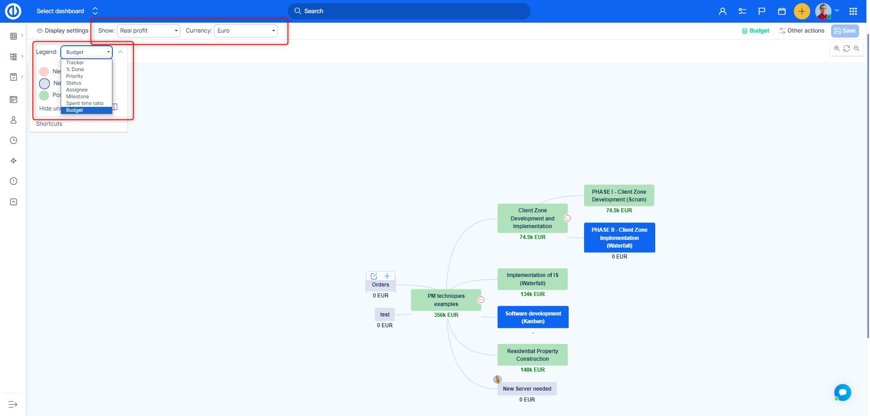Click the zoom in magnifier icon
Image resolution: width=870 pixels, height=416 pixels.
[x=836, y=48]
